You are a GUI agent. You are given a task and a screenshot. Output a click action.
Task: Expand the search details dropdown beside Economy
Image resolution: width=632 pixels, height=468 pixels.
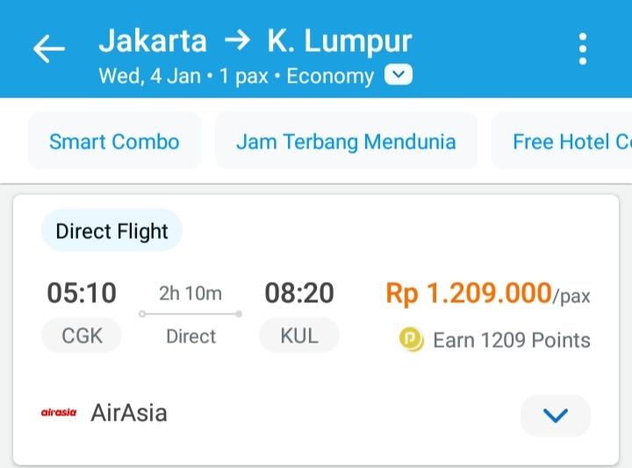pos(399,75)
